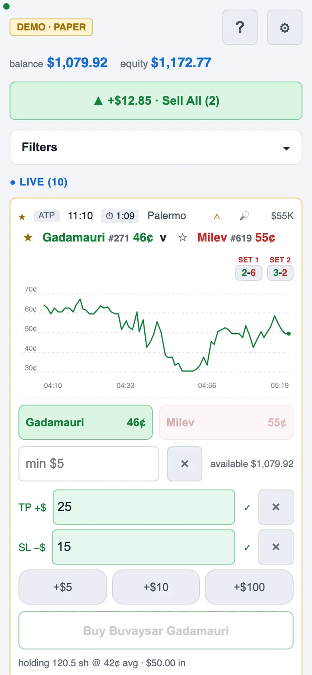Image resolution: width=312 pixels, height=675 pixels.
Task: Open settings gear button
Action: [285, 27]
